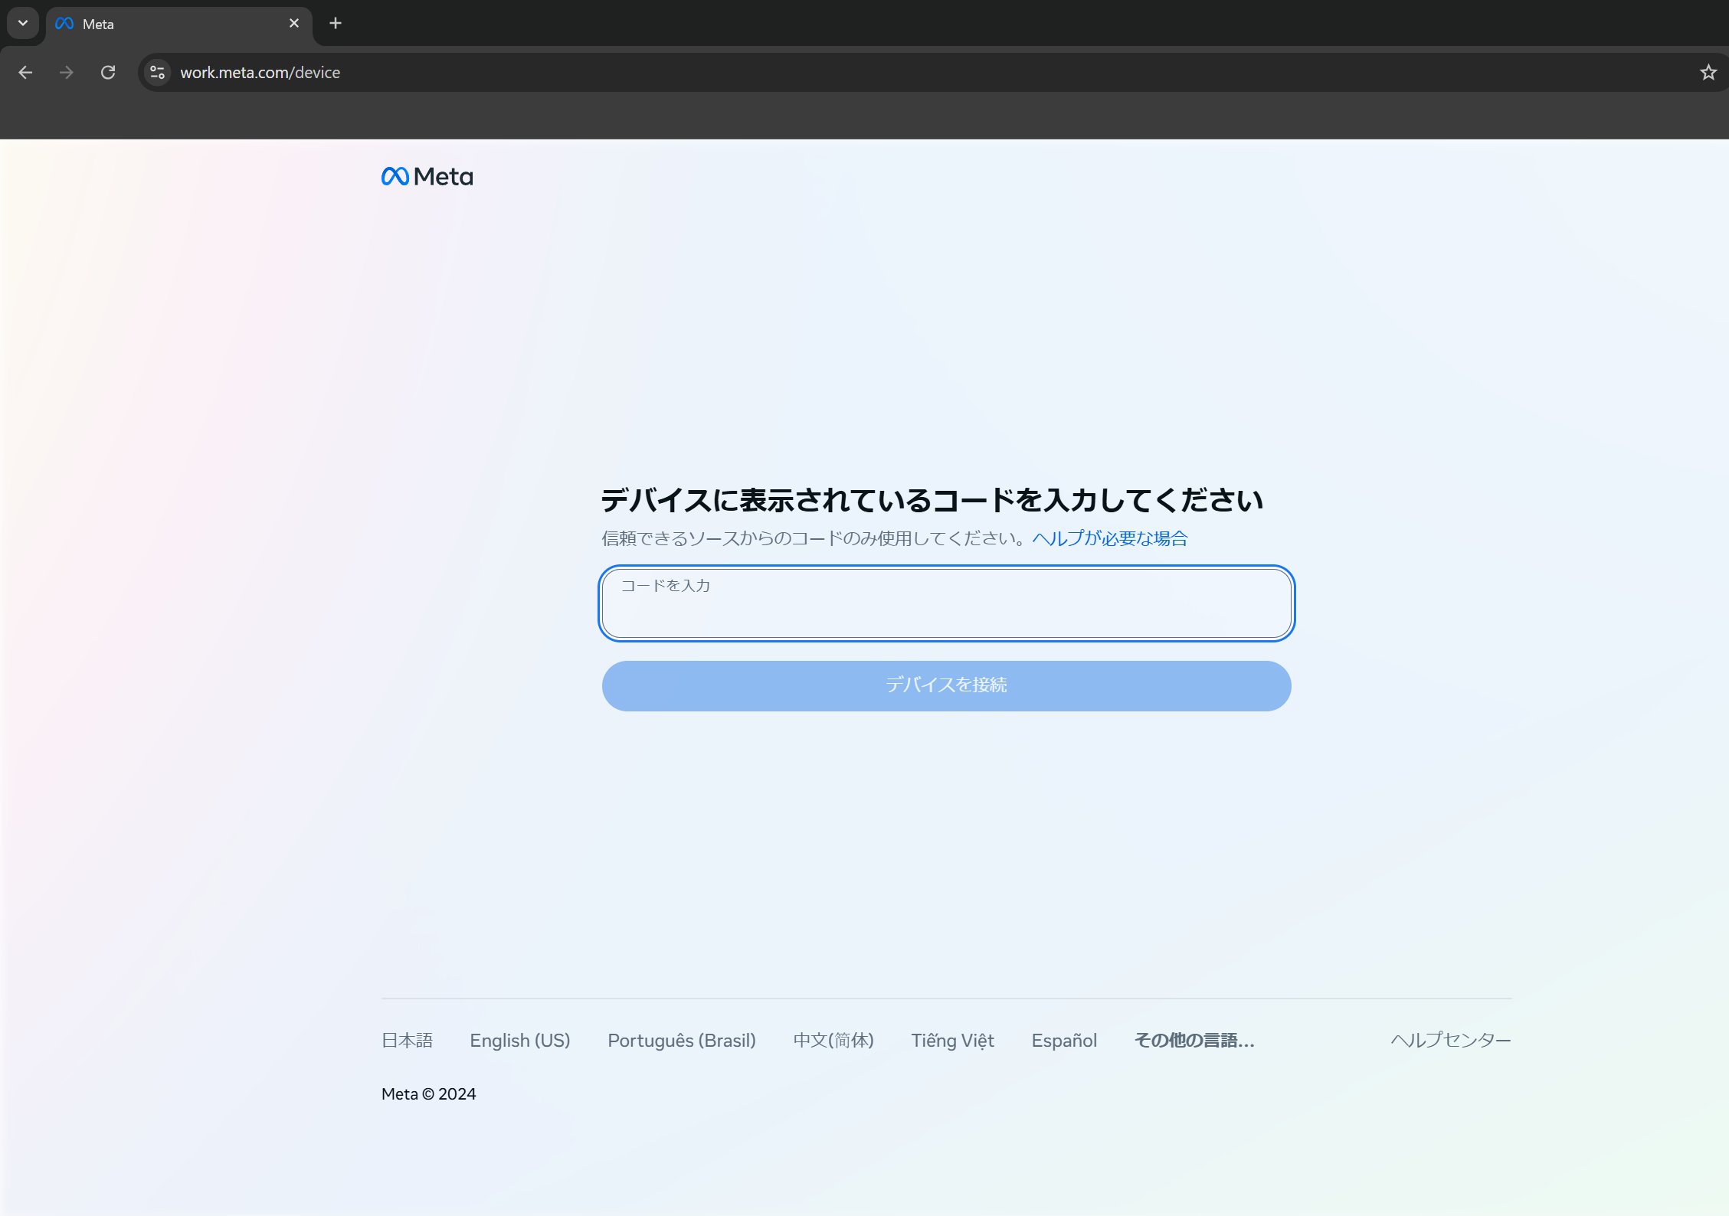The height and width of the screenshot is (1216, 1729).
Task: Switch language to English (US)
Action: coord(519,1041)
